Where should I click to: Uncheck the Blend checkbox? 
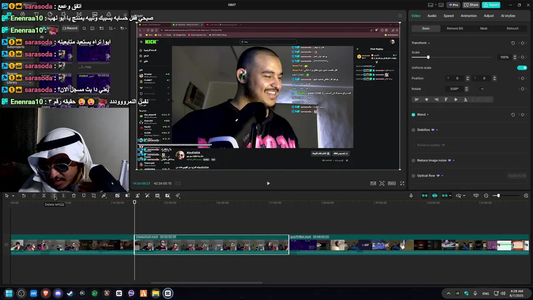click(413, 115)
